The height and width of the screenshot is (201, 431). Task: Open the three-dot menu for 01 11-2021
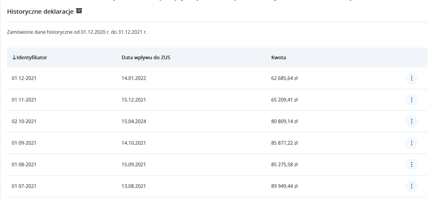point(411,100)
